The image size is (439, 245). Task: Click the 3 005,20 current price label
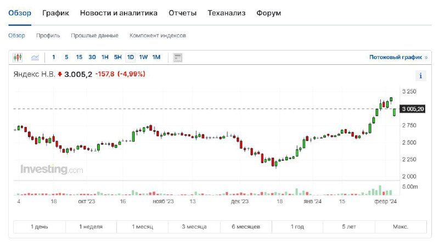click(x=413, y=109)
